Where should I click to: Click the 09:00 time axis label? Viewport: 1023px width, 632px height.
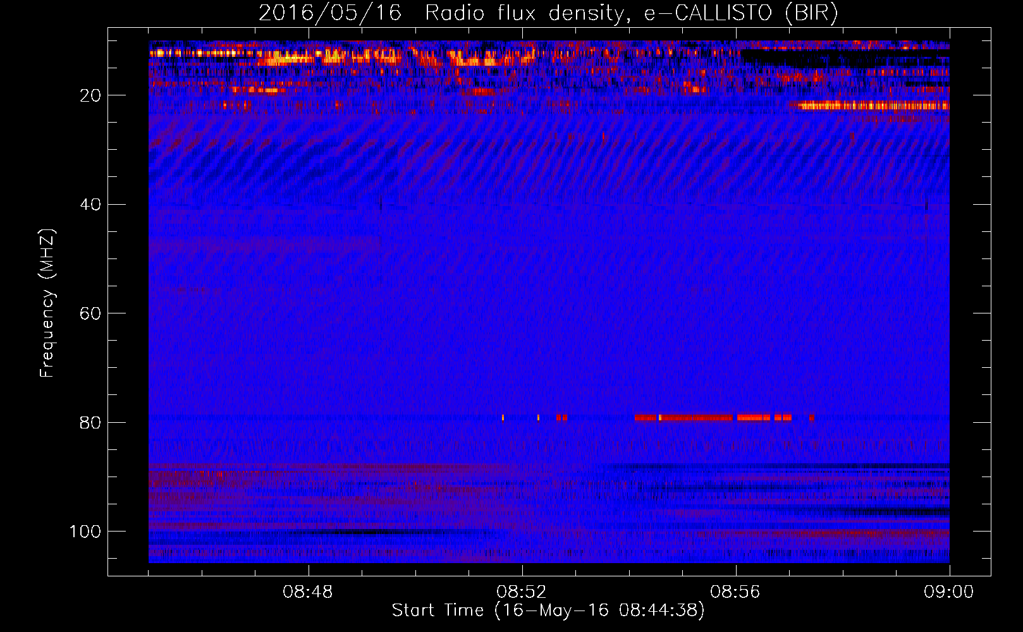point(949,592)
